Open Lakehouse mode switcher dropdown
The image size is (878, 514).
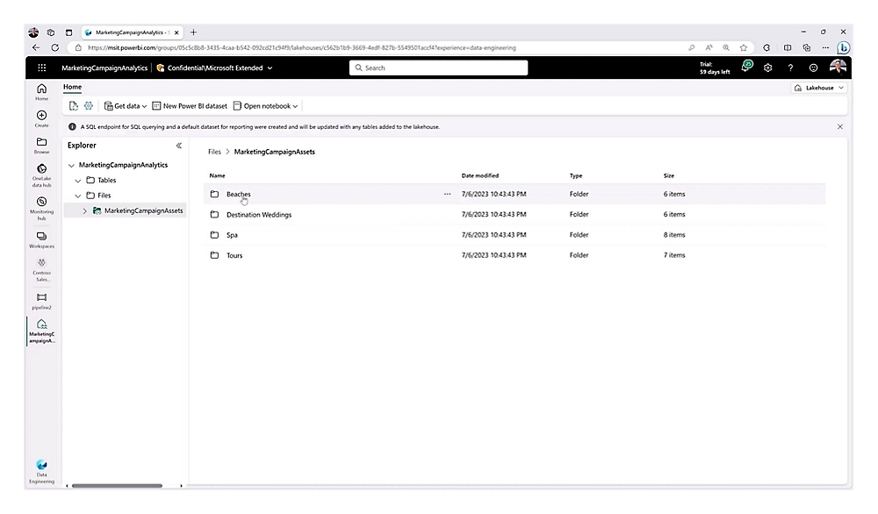tap(818, 88)
